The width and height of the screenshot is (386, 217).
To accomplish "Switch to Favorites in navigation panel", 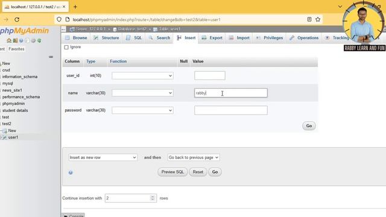I will pyautogui.click(x=16, y=49).
